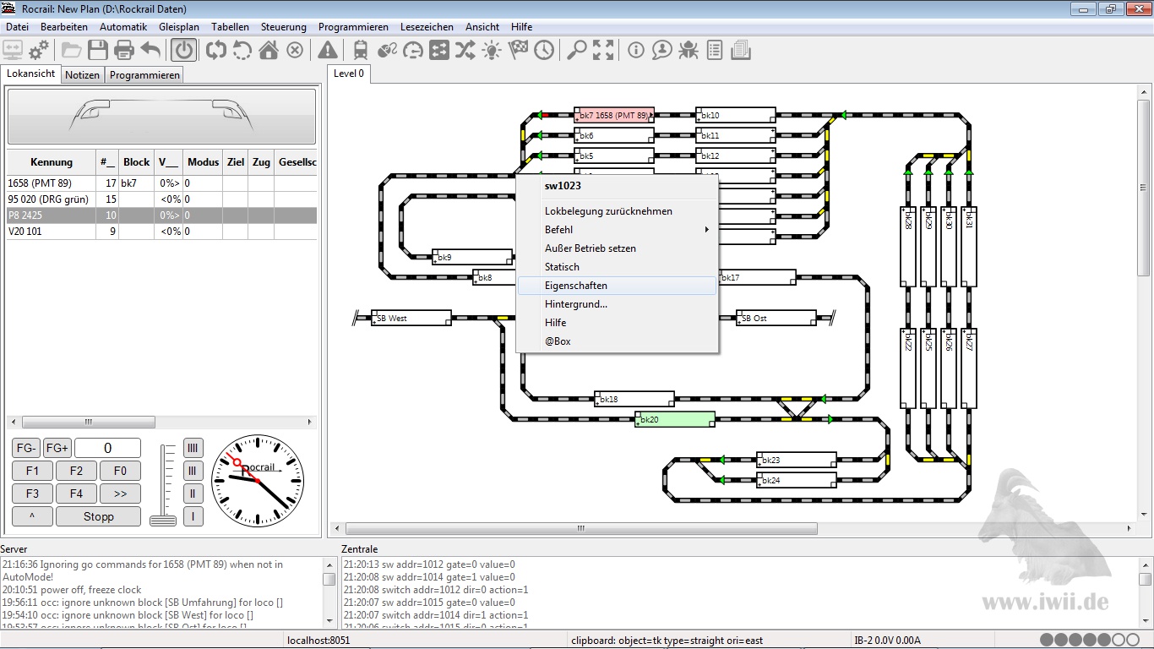1154x649 pixels.
Task: Click the dashed circular arrow icon
Action: pyautogui.click(x=242, y=50)
